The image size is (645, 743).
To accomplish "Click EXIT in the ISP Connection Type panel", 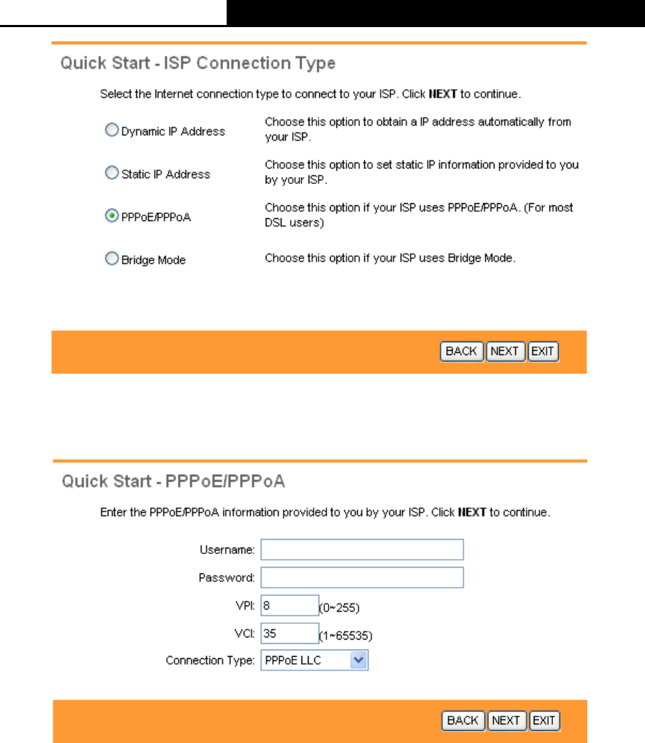I will coord(543,352).
